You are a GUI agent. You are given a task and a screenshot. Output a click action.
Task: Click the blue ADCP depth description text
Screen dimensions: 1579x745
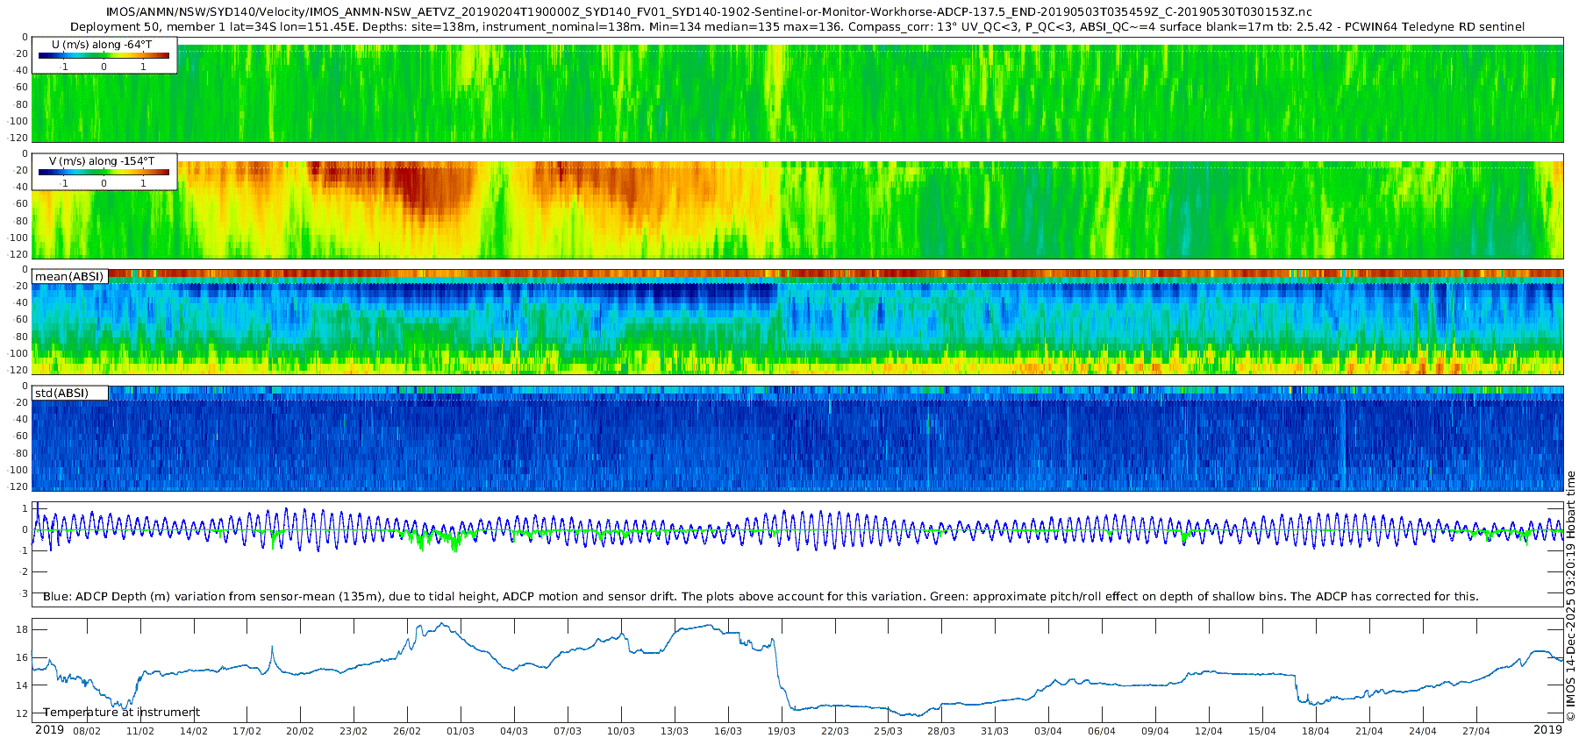click(761, 596)
